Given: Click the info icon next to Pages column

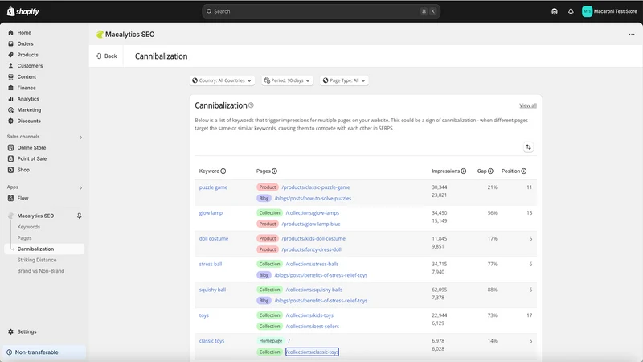Looking at the screenshot, I should click(274, 171).
